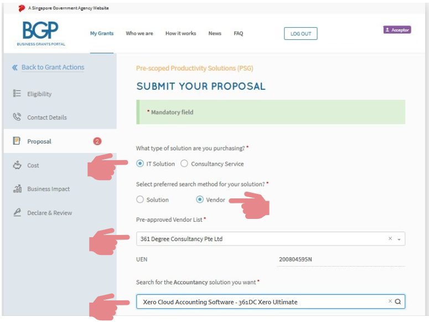Click the Contact Details phone icon
The width and height of the screenshot is (429, 322).
coord(17,117)
